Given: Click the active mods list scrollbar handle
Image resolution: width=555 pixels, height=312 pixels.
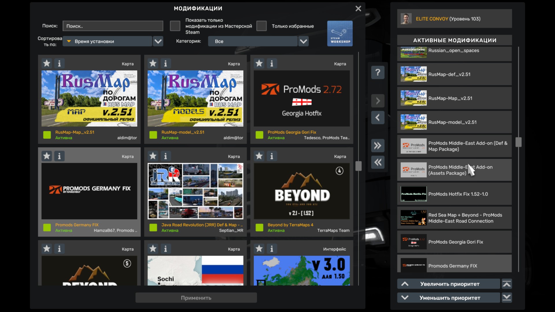Looking at the screenshot, I should (x=518, y=142).
